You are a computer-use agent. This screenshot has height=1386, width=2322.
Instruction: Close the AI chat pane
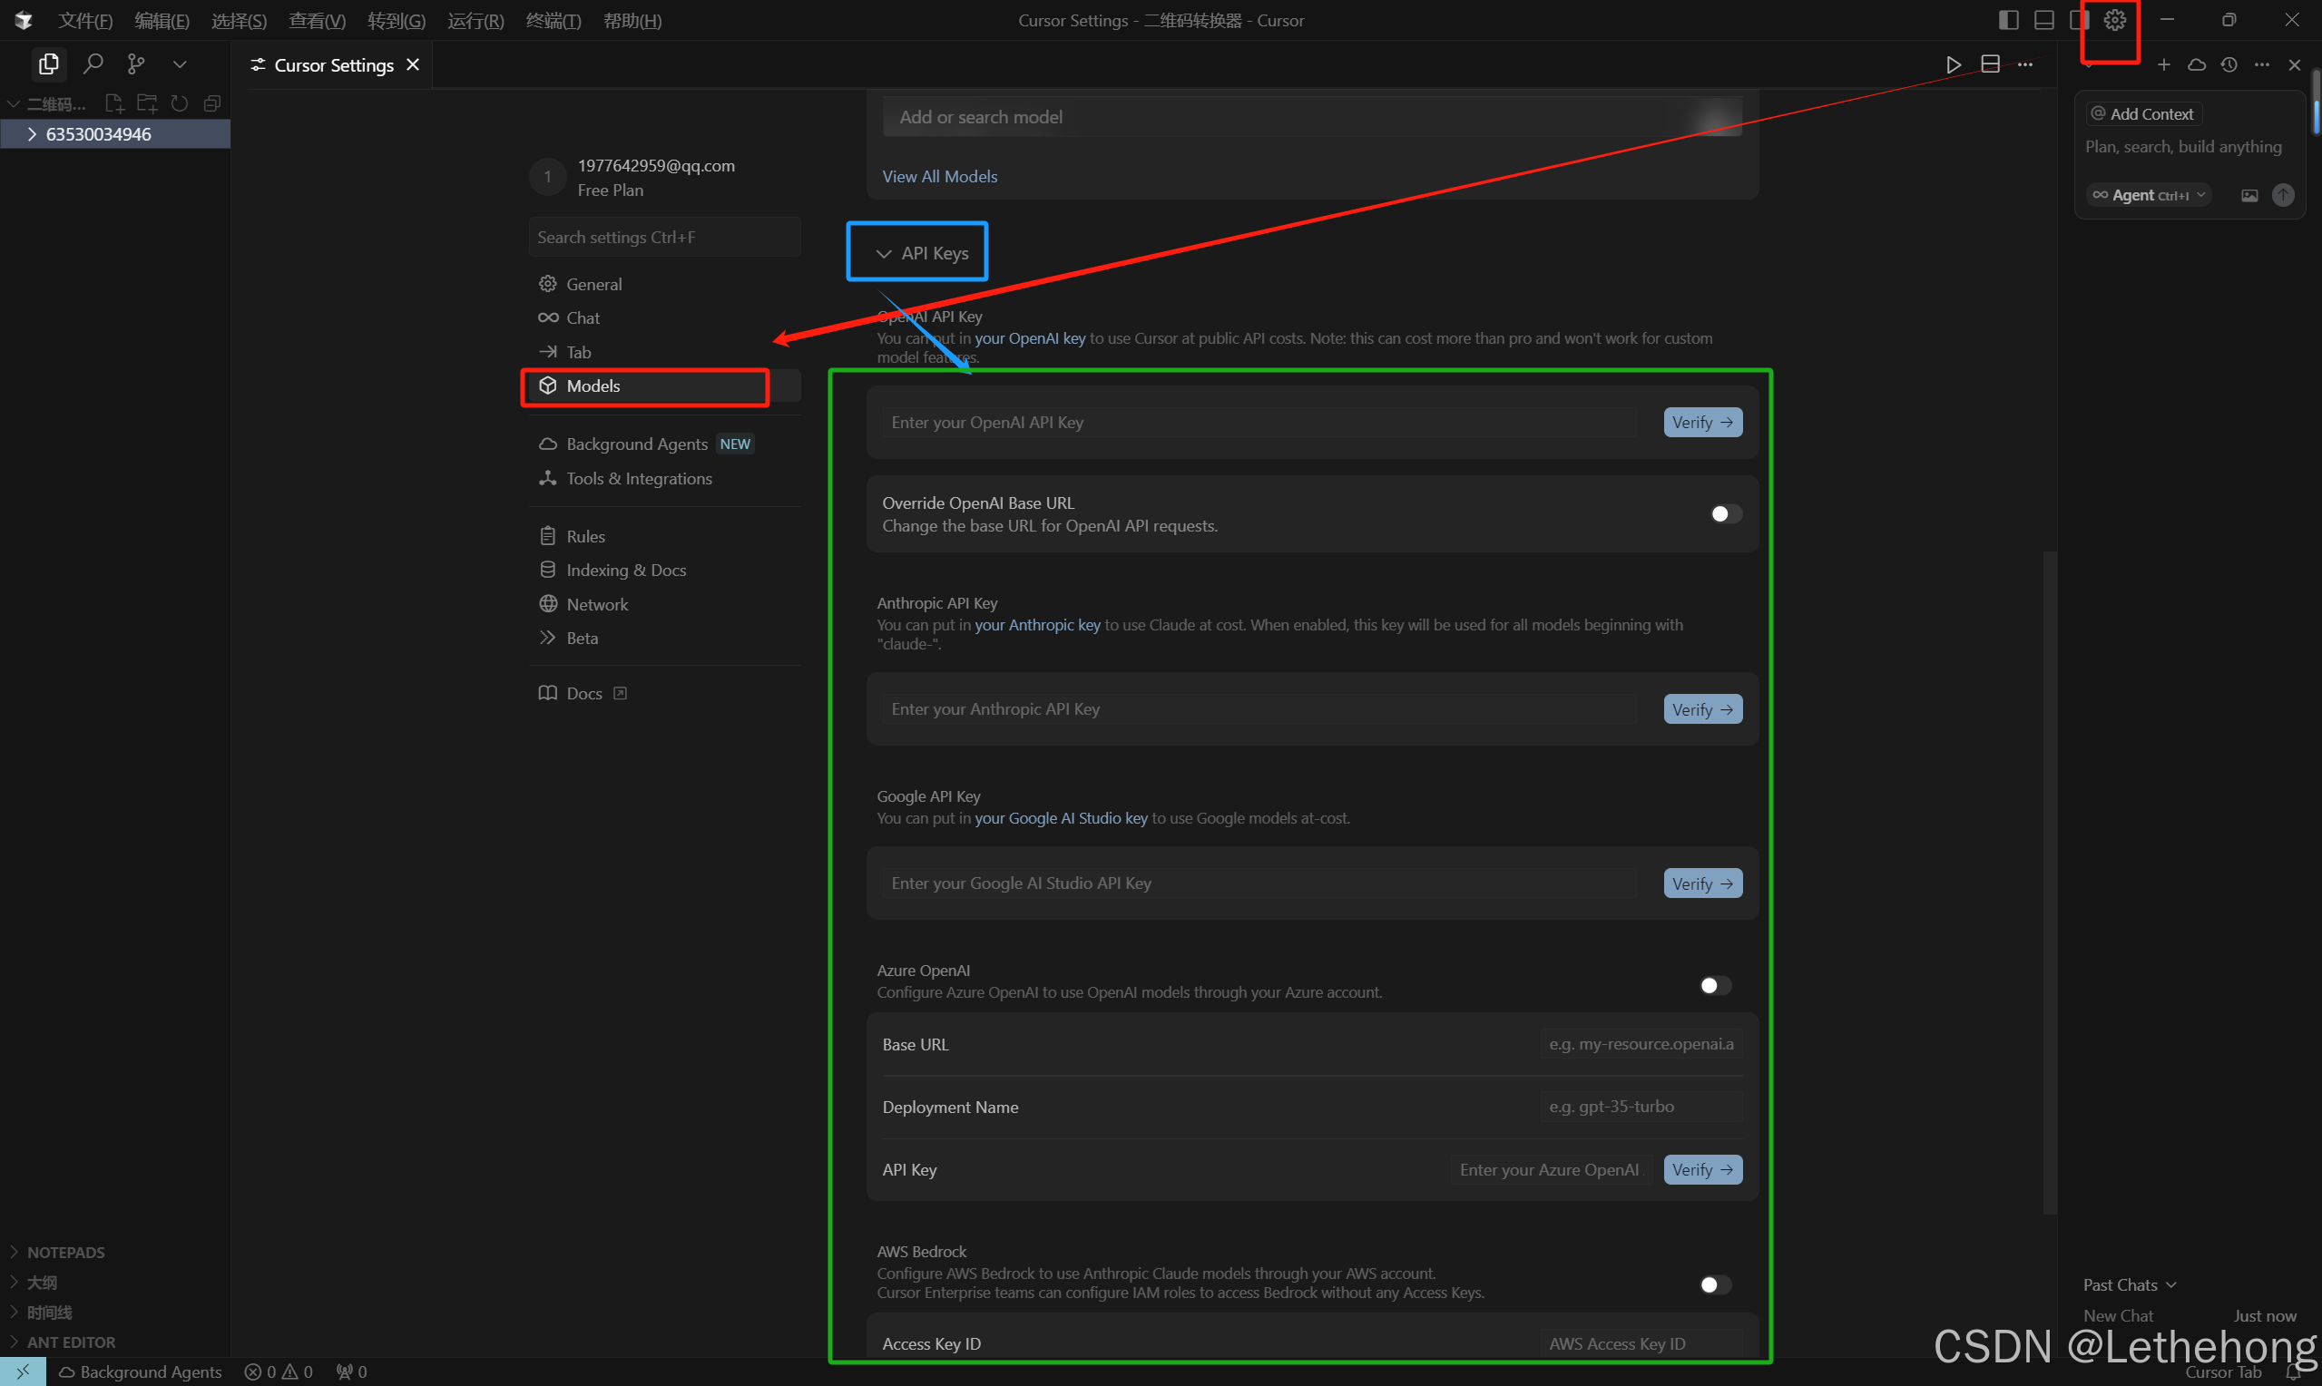[2295, 64]
